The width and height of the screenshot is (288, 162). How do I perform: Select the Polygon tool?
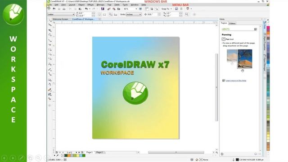50,59
